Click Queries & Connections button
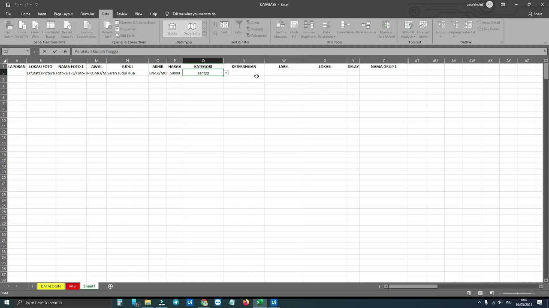The height and width of the screenshot is (308, 549). 135,22
